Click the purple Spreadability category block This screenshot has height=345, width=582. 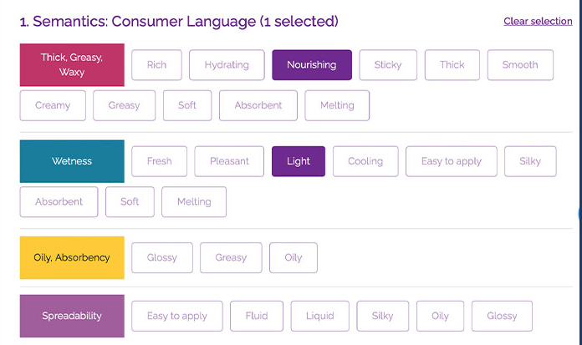[72, 316]
